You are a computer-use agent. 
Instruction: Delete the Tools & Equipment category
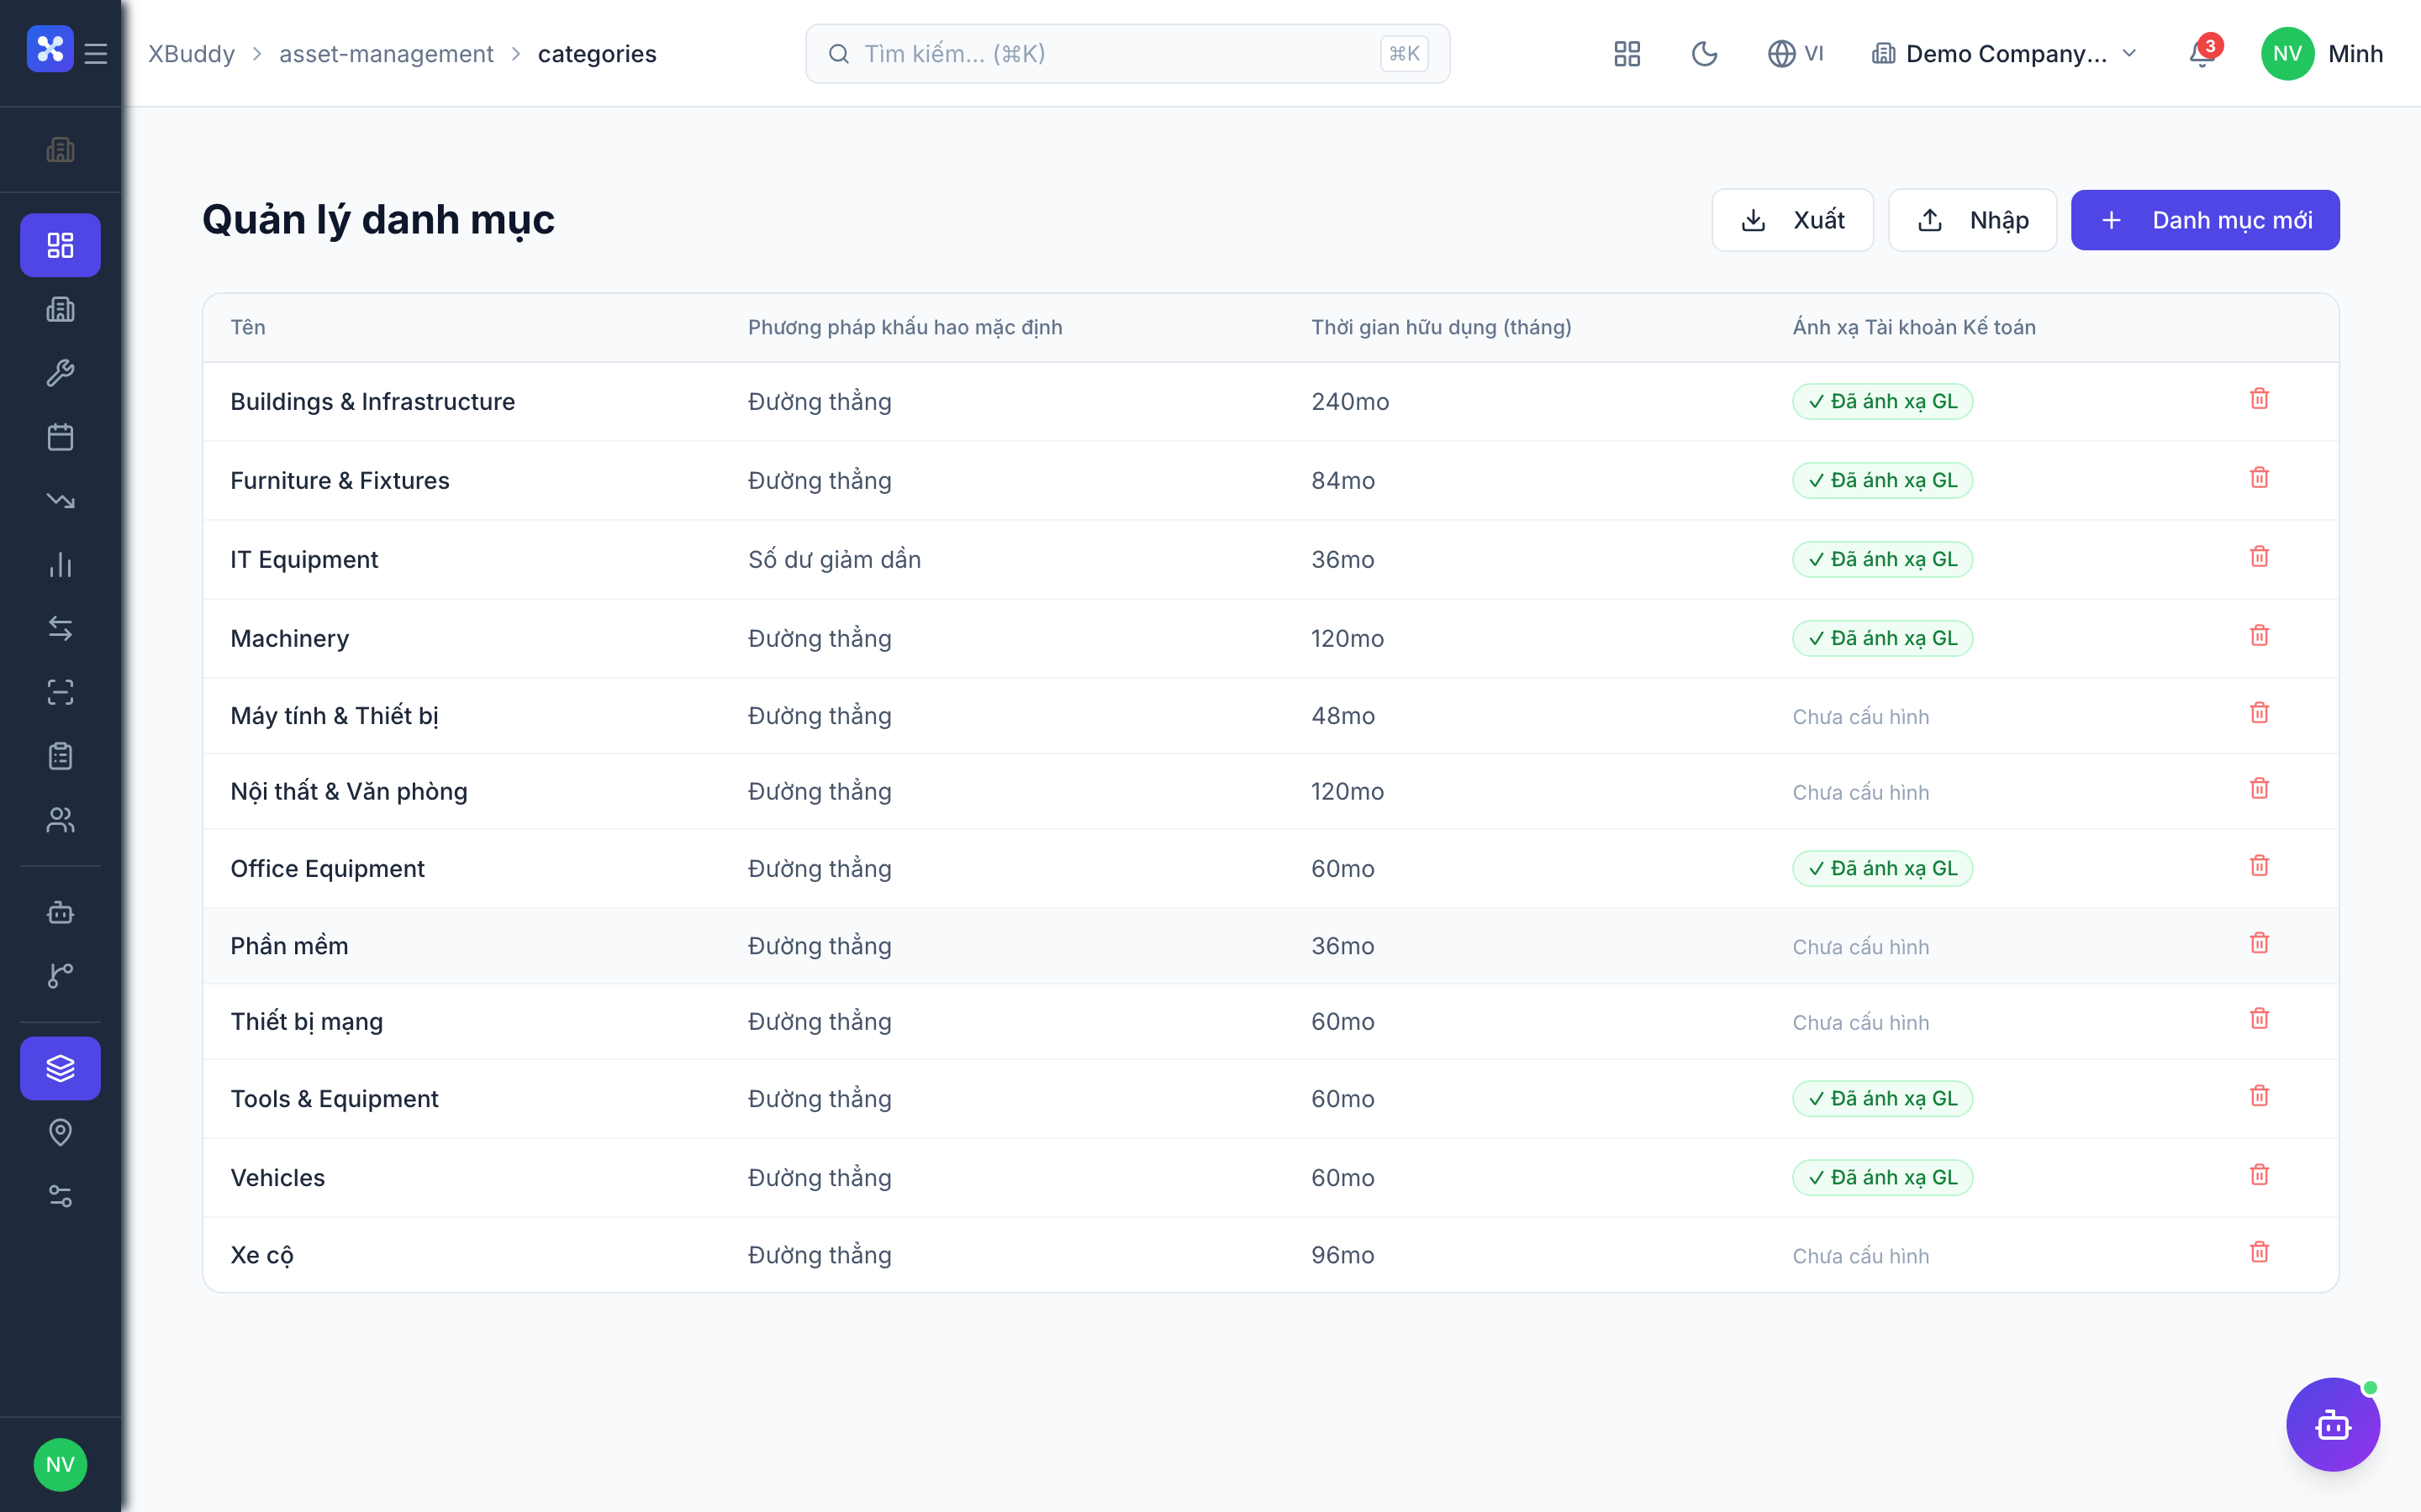pyautogui.click(x=2259, y=1096)
